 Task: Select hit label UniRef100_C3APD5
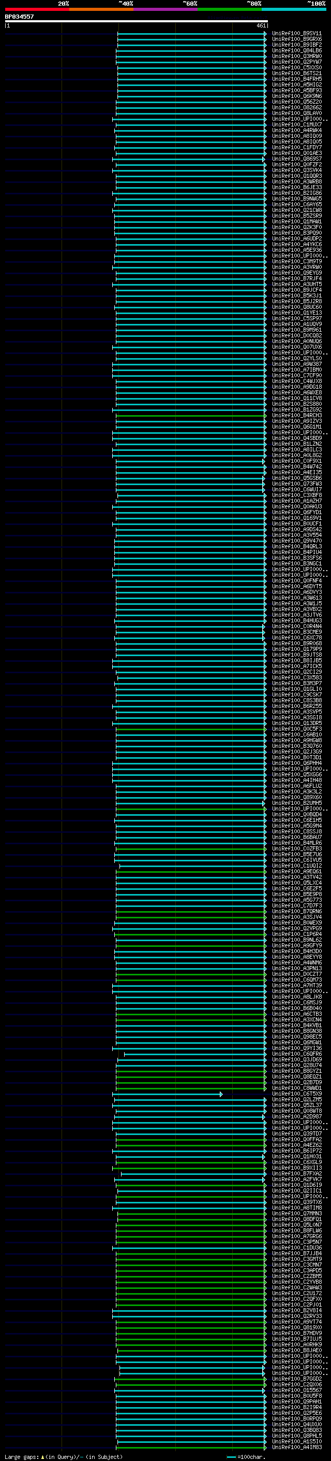[x=296, y=1270]
